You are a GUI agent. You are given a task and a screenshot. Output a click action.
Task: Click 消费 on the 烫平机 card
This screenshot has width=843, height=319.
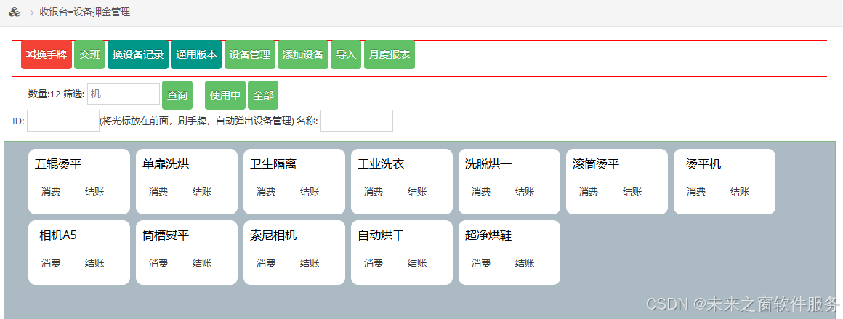tap(695, 192)
